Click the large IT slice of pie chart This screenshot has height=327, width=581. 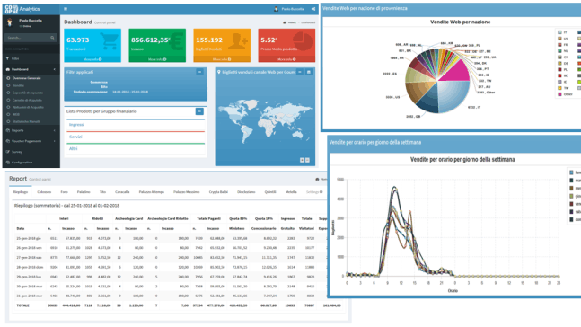(x=453, y=96)
